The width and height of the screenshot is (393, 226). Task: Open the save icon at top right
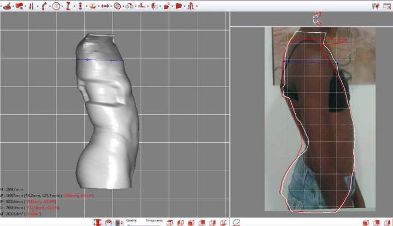[x=376, y=5]
